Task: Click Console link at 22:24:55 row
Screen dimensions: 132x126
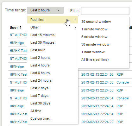Action: click(x=123, y=82)
